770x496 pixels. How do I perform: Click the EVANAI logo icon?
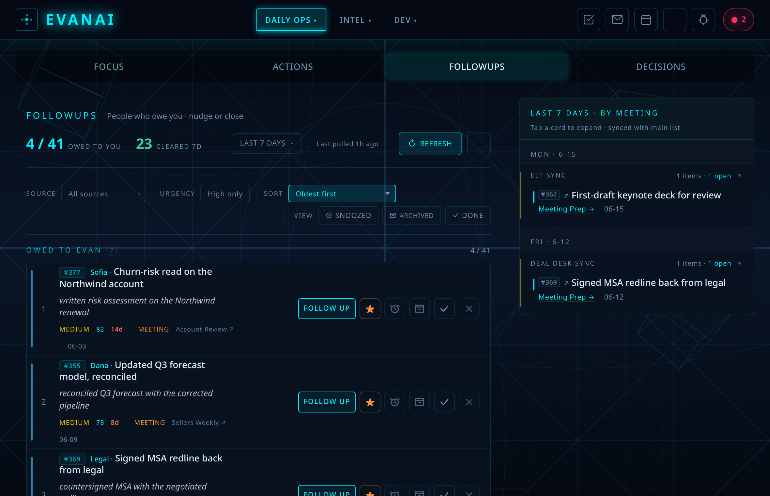[27, 20]
